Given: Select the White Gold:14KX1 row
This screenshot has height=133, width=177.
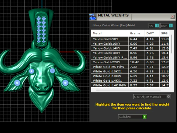Looking at the screenshot, I should click(x=130, y=81).
